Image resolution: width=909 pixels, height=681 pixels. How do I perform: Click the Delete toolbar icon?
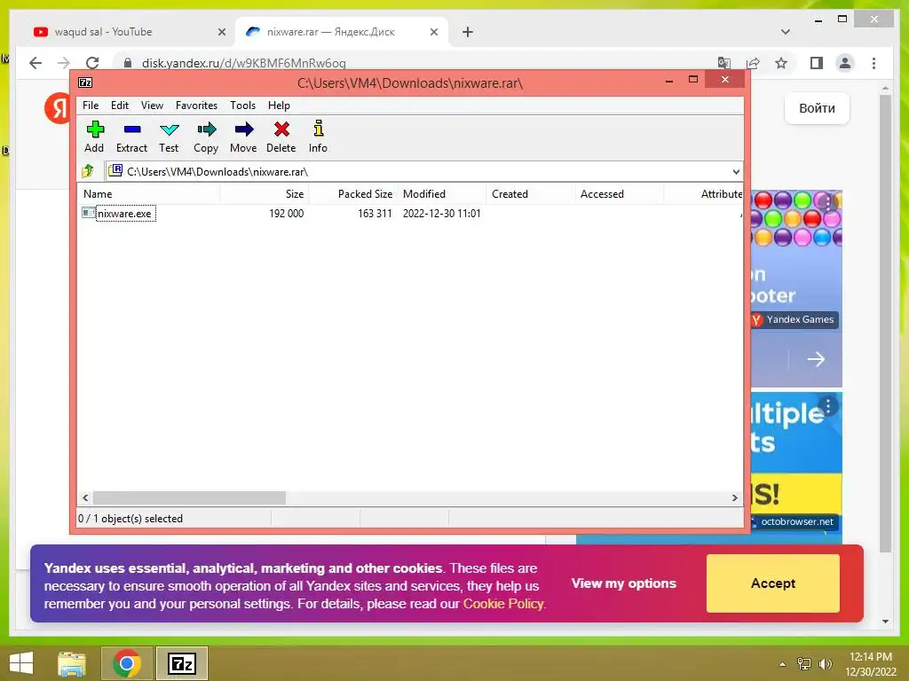click(x=281, y=129)
